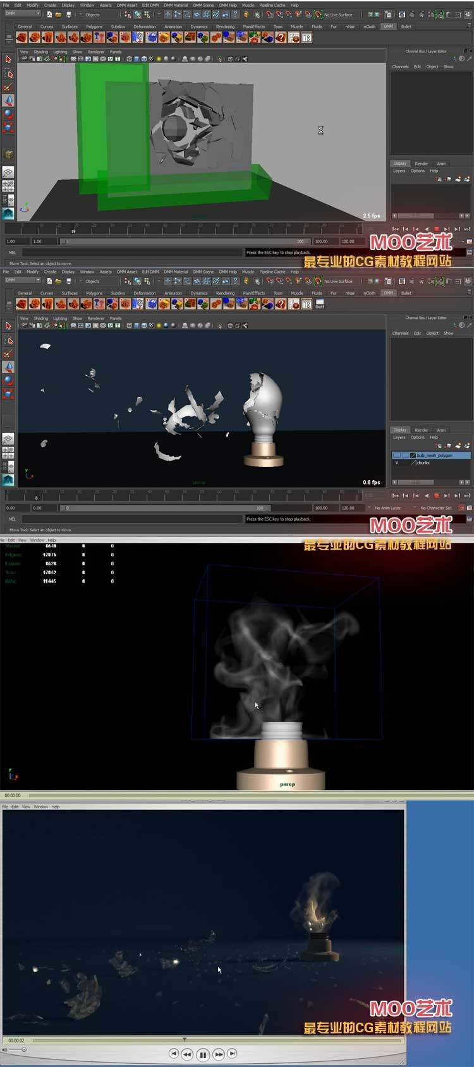Click the range slider bar in top Maya window
Image resolution: width=474 pixels, height=1067 pixels.
coord(183,241)
